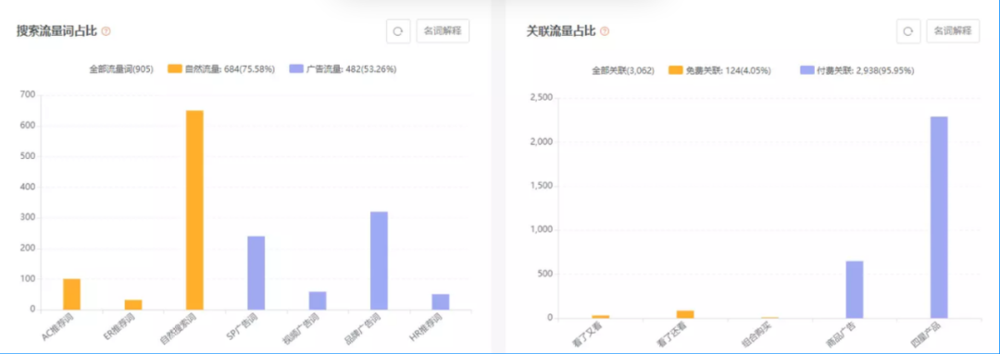This screenshot has height=354, width=1000.
Task: Click the help icon beside 搜索流量词占比
Action: click(x=106, y=31)
